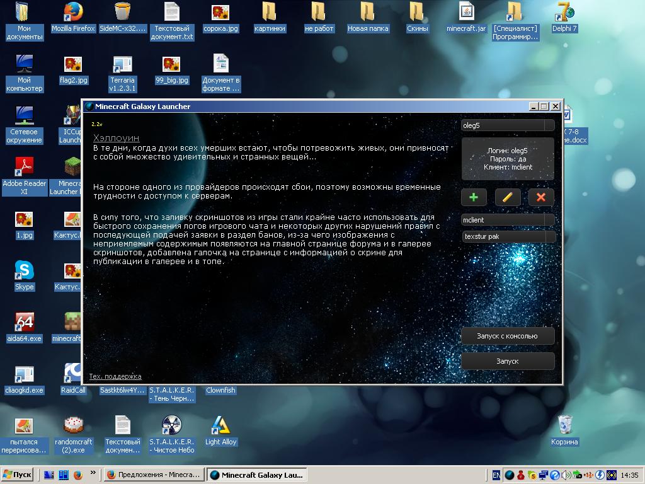Select Текстовый документ.txt icon on desktop

click(x=171, y=21)
